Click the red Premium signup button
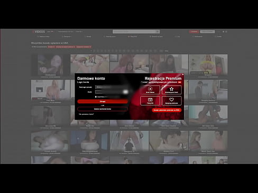 coord(167,110)
